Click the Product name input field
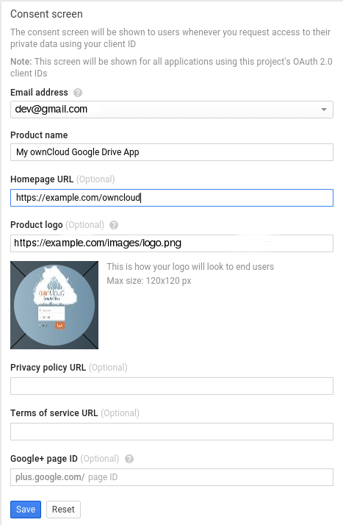 point(172,152)
